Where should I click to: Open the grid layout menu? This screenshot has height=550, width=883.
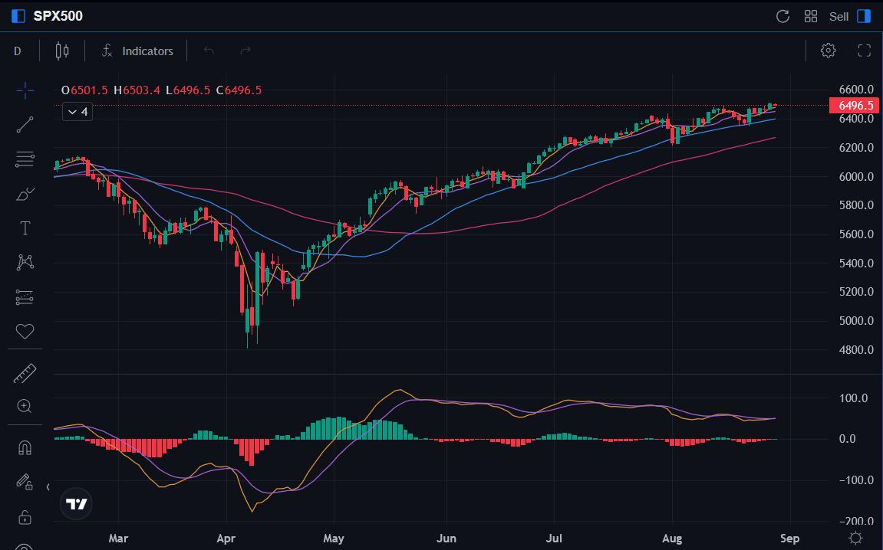pyautogui.click(x=810, y=16)
